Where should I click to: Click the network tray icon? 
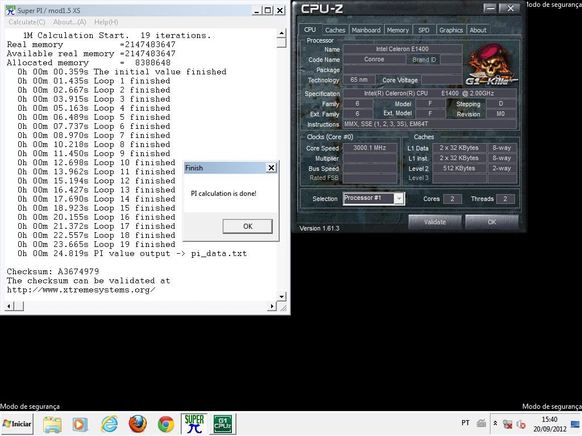(x=508, y=424)
